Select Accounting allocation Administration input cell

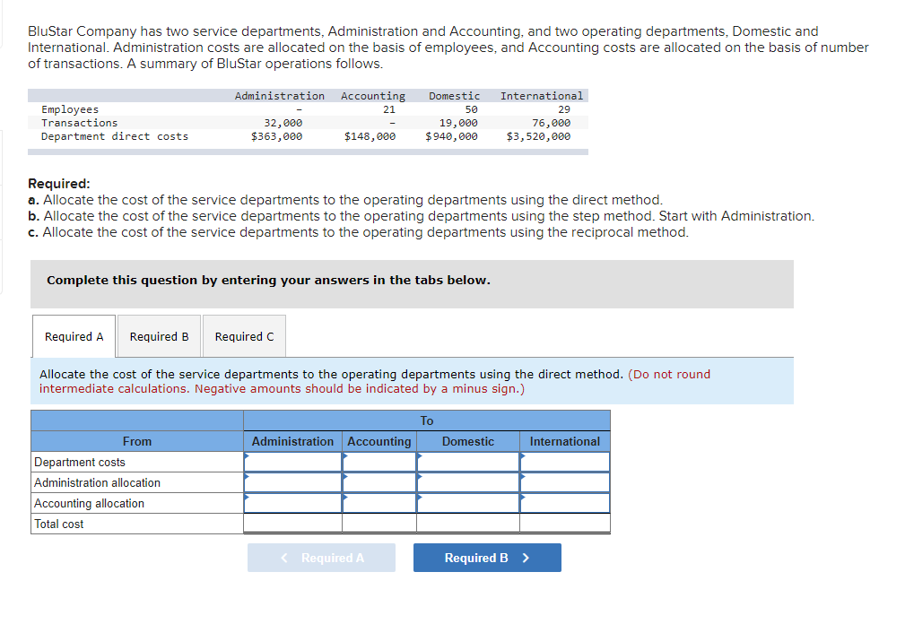[292, 504]
